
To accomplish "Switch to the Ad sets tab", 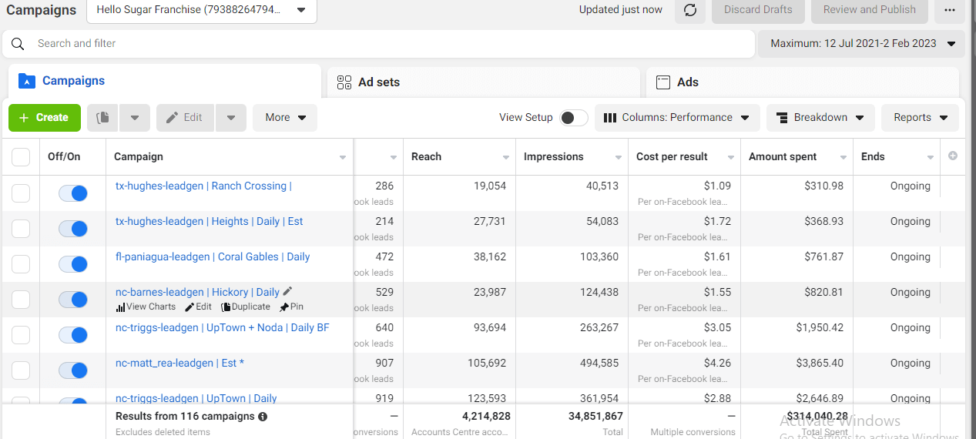I will (x=483, y=82).
